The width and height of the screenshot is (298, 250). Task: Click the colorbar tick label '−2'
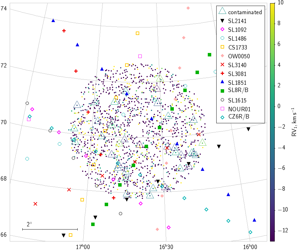point(281,127)
